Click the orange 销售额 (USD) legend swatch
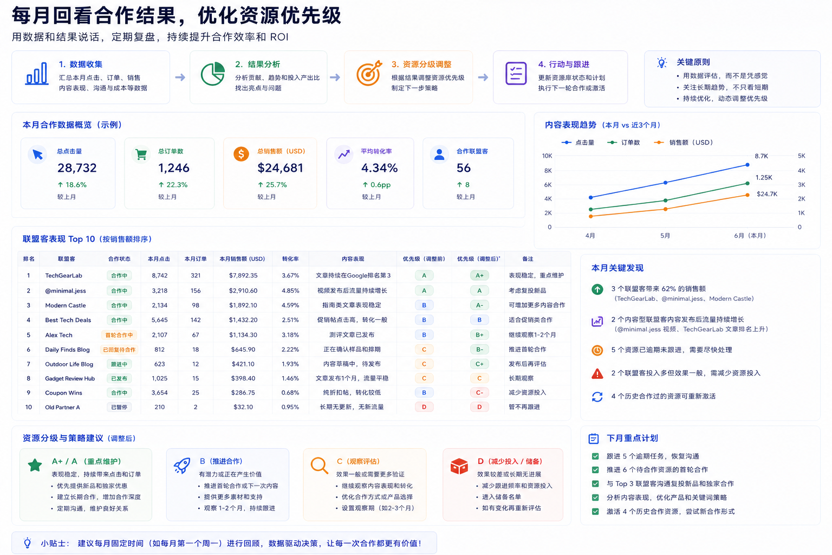Image resolution: width=832 pixels, height=555 pixels. (659, 143)
